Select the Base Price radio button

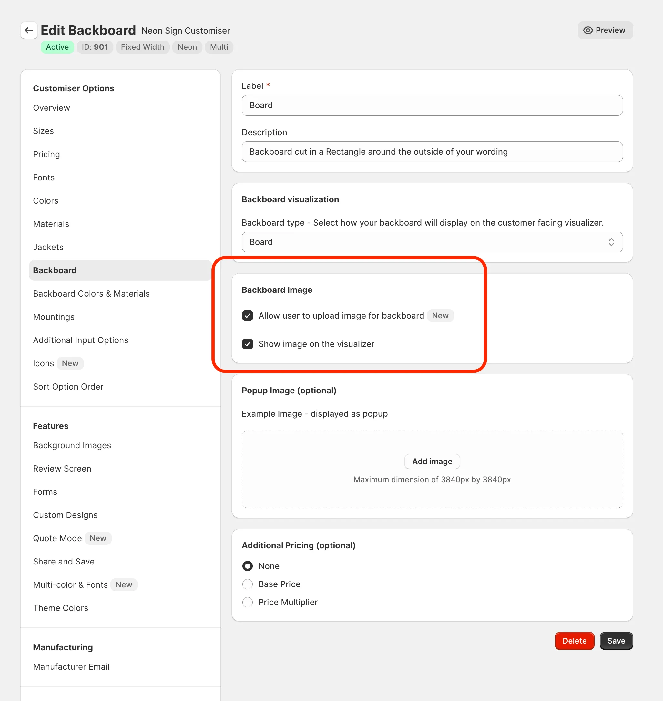click(247, 584)
